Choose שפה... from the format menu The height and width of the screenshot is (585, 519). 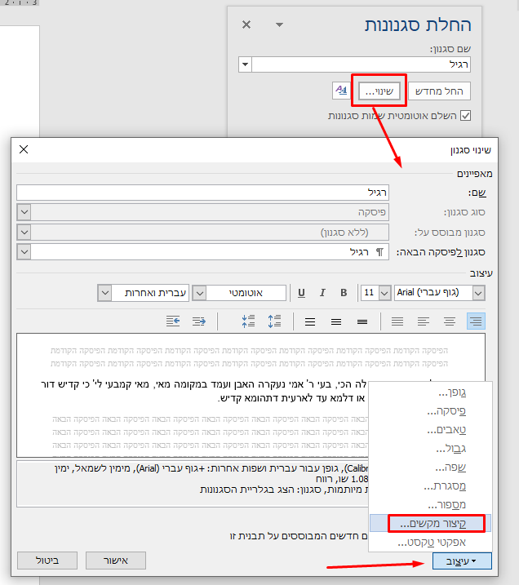[x=430, y=468]
